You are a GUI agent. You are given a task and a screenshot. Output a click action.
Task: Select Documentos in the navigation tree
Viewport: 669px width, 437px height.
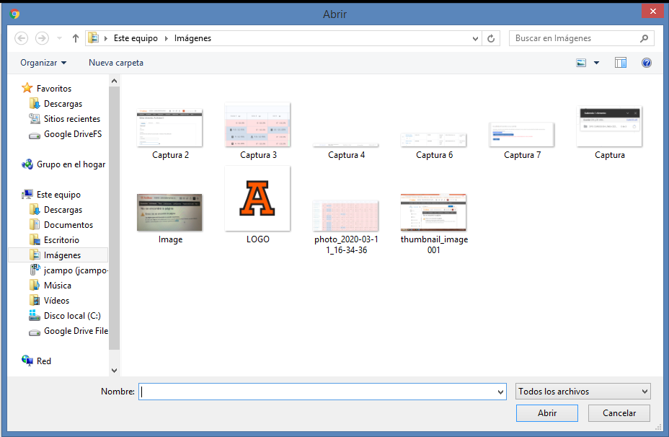pos(68,225)
